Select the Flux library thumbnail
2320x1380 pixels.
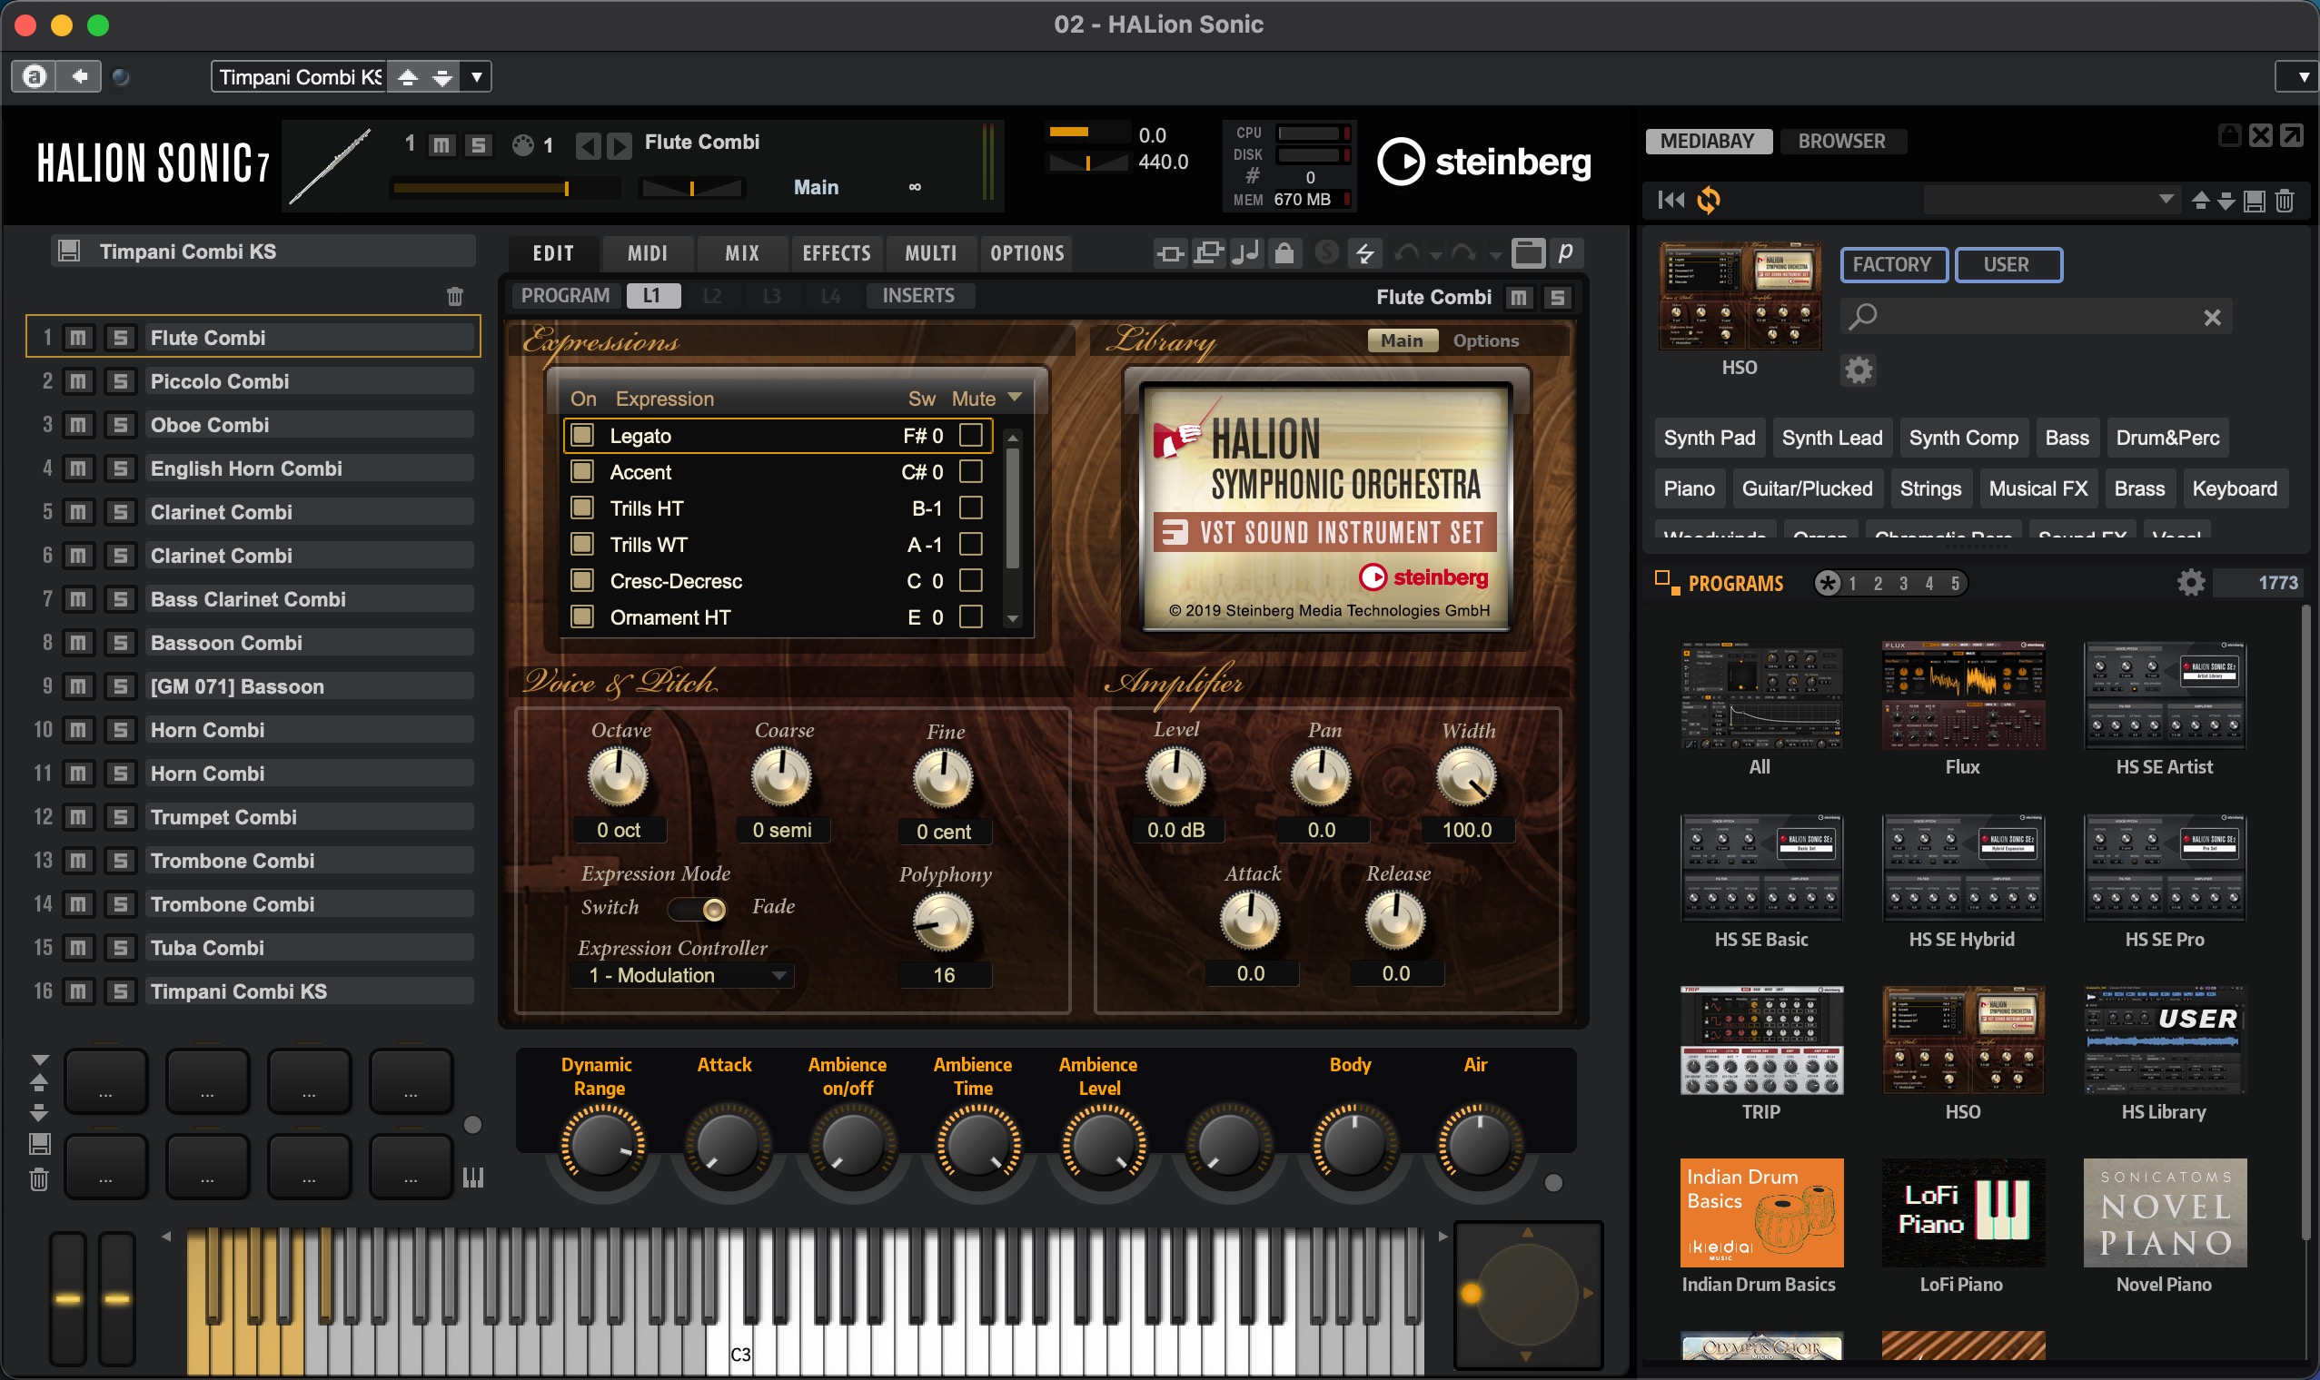(x=1963, y=694)
